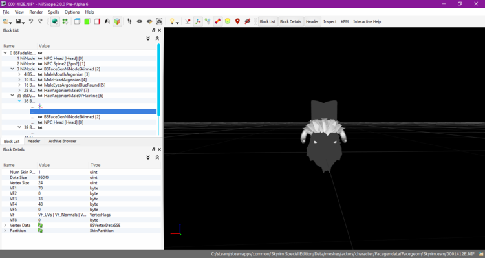Click the redo arrow in the toolbar
Screen dimensions: 485x258
40,21
